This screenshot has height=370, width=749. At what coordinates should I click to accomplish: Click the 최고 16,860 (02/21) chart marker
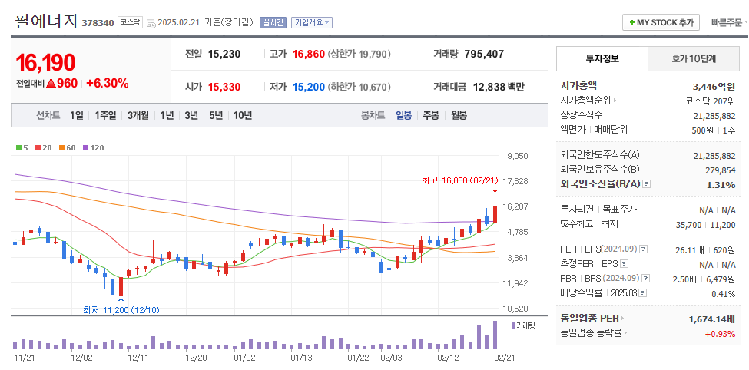460,180
